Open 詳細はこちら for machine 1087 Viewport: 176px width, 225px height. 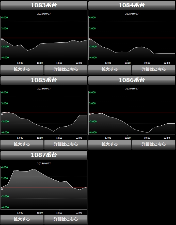pos(66,219)
